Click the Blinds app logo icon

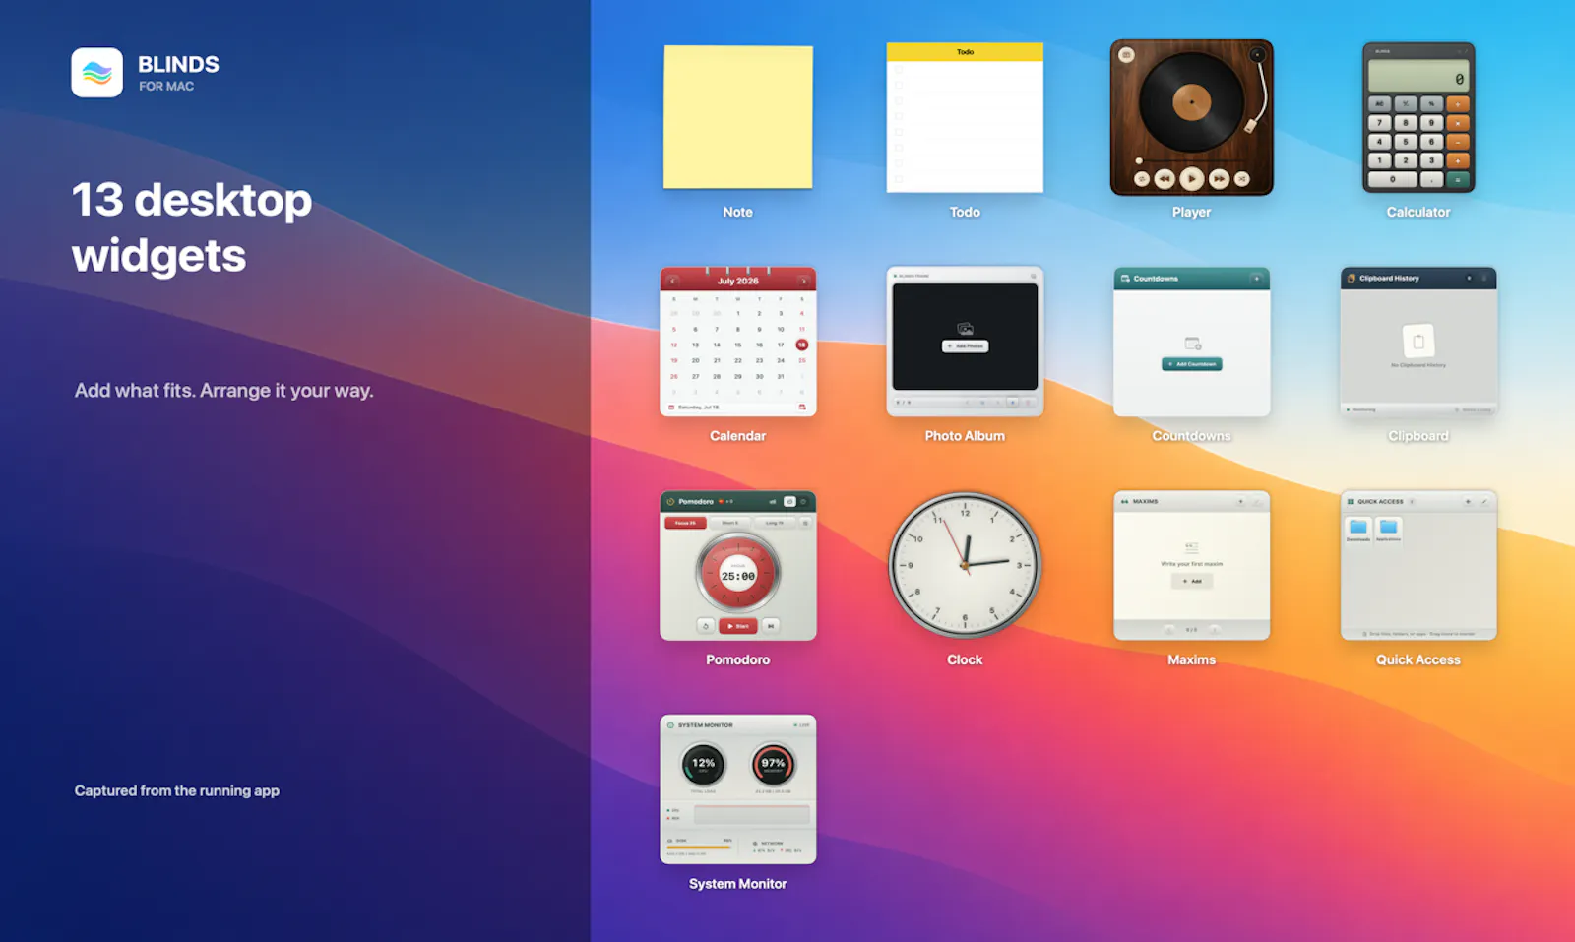coord(96,73)
